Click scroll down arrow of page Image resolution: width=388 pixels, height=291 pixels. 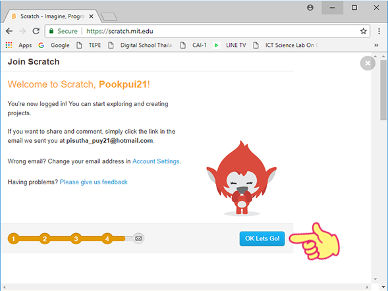(383, 287)
